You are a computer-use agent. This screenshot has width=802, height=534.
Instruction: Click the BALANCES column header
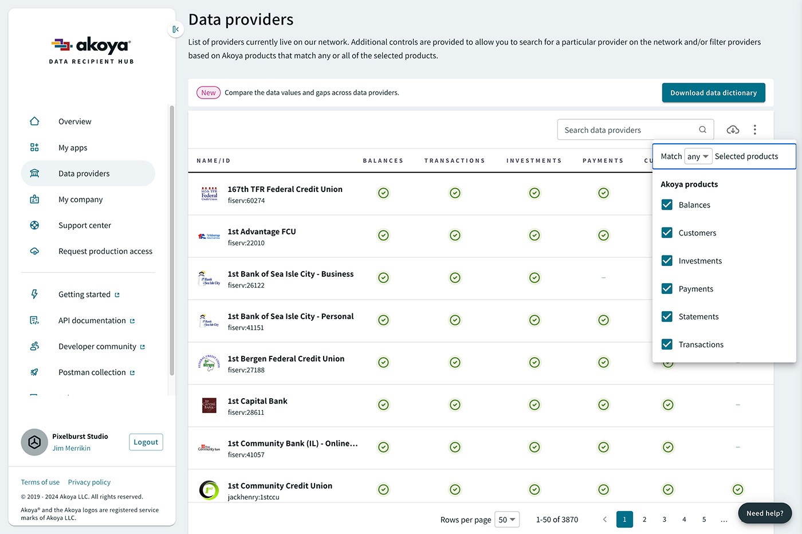[383, 160]
